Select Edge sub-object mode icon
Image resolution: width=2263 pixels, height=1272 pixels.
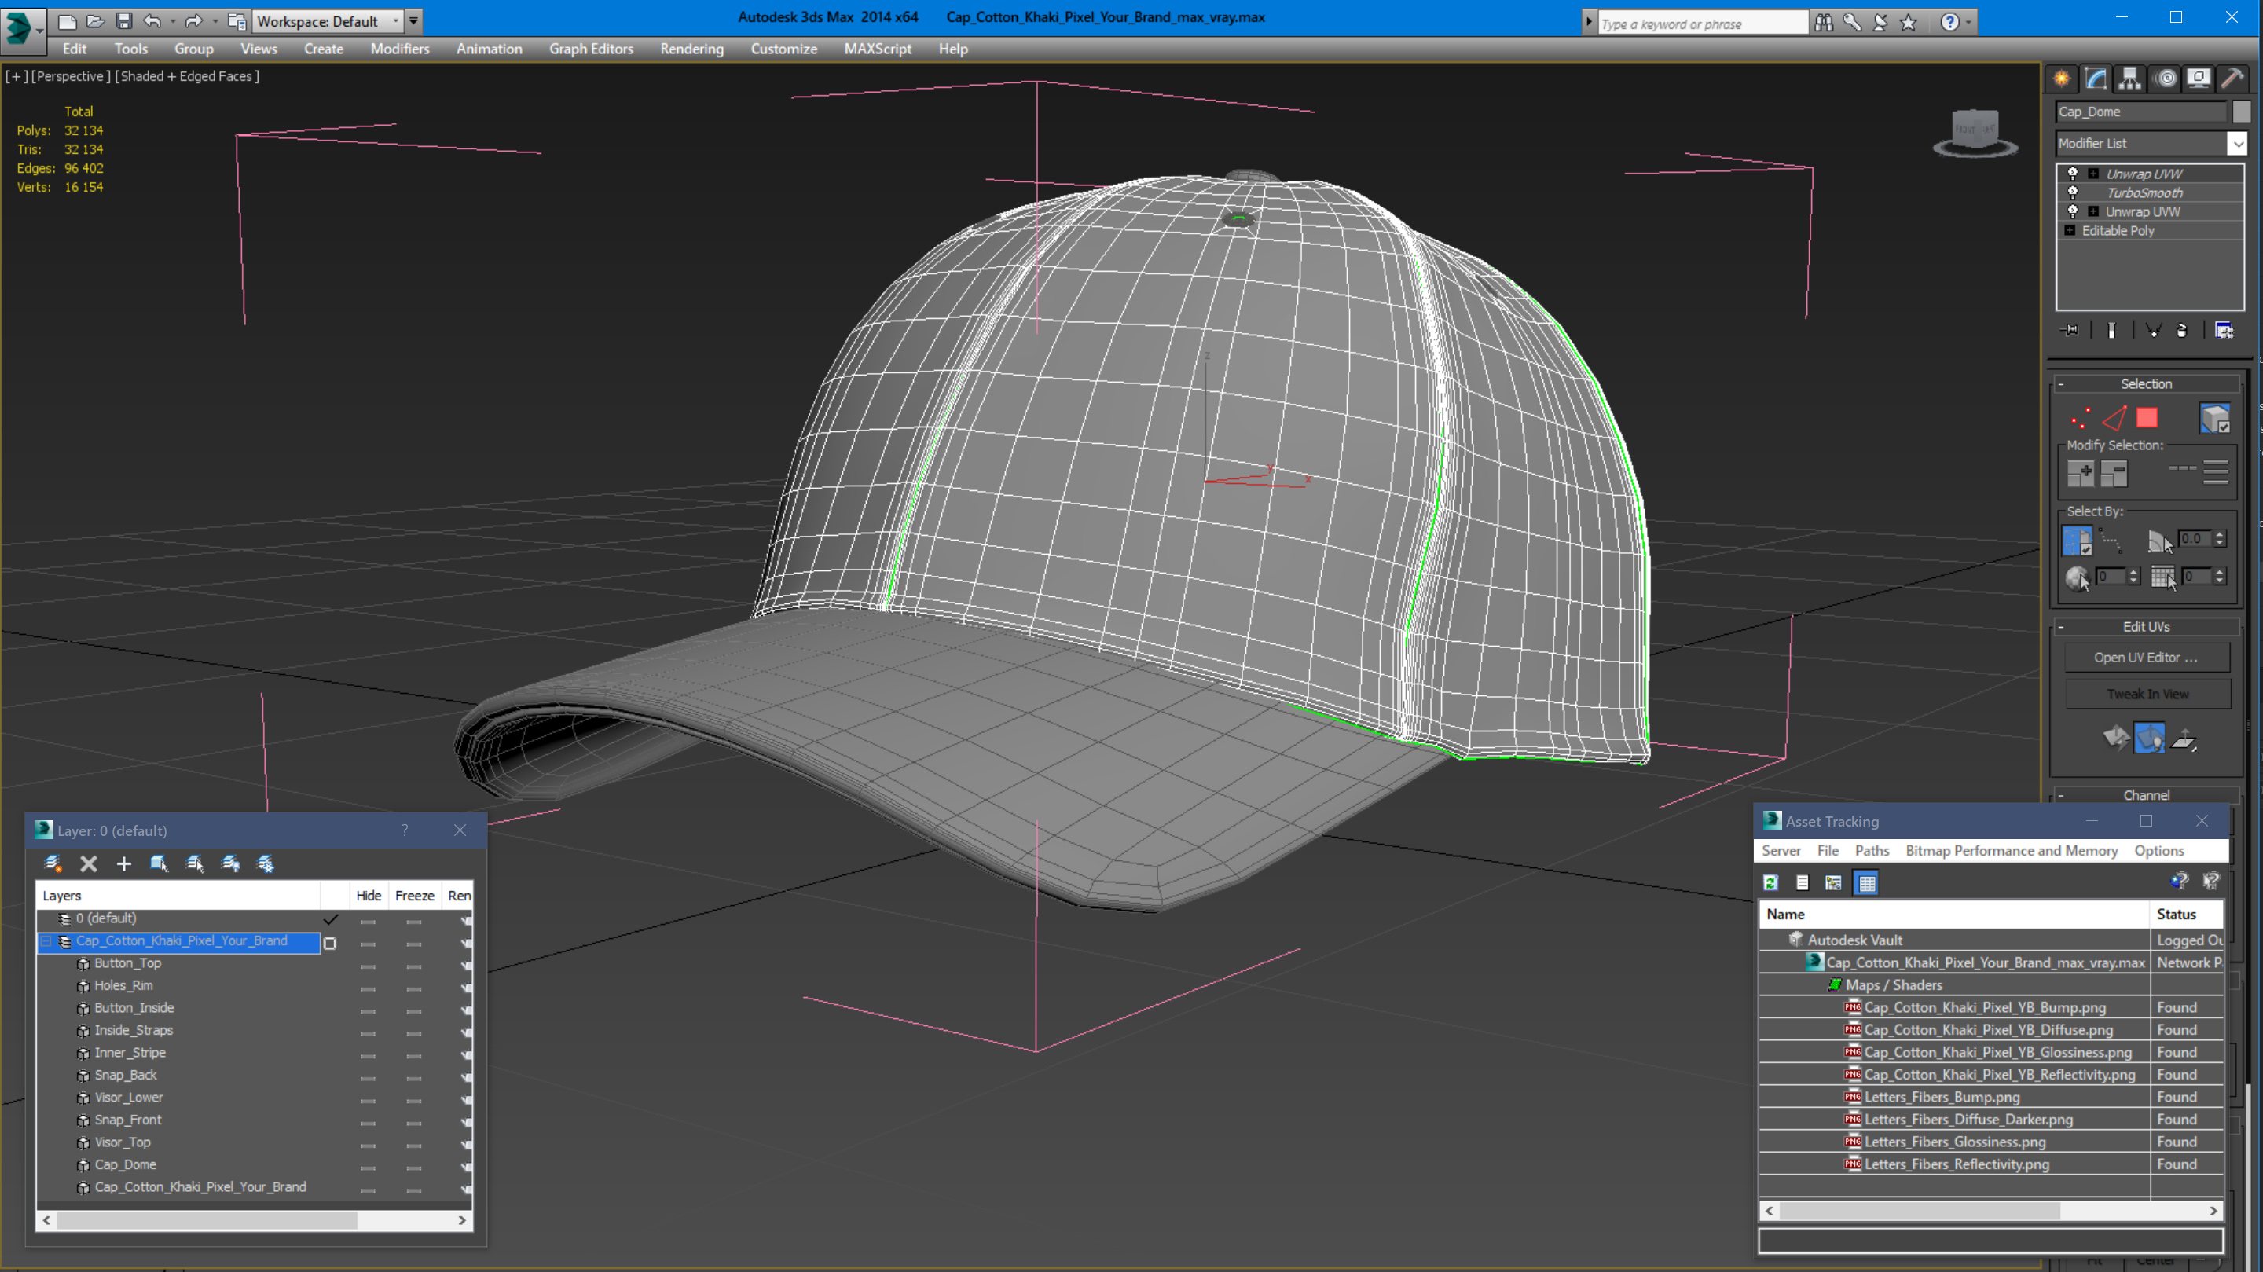pos(2114,418)
